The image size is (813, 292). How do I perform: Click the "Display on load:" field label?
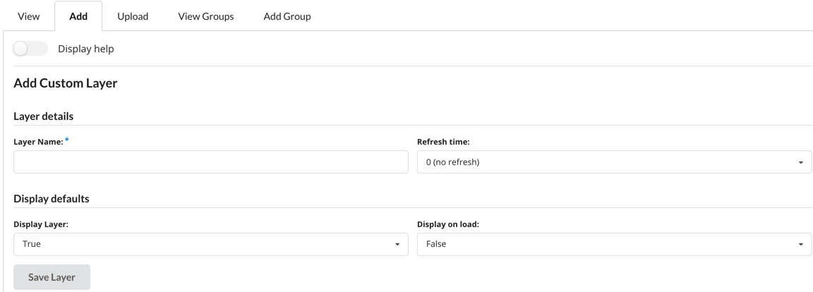click(448, 224)
